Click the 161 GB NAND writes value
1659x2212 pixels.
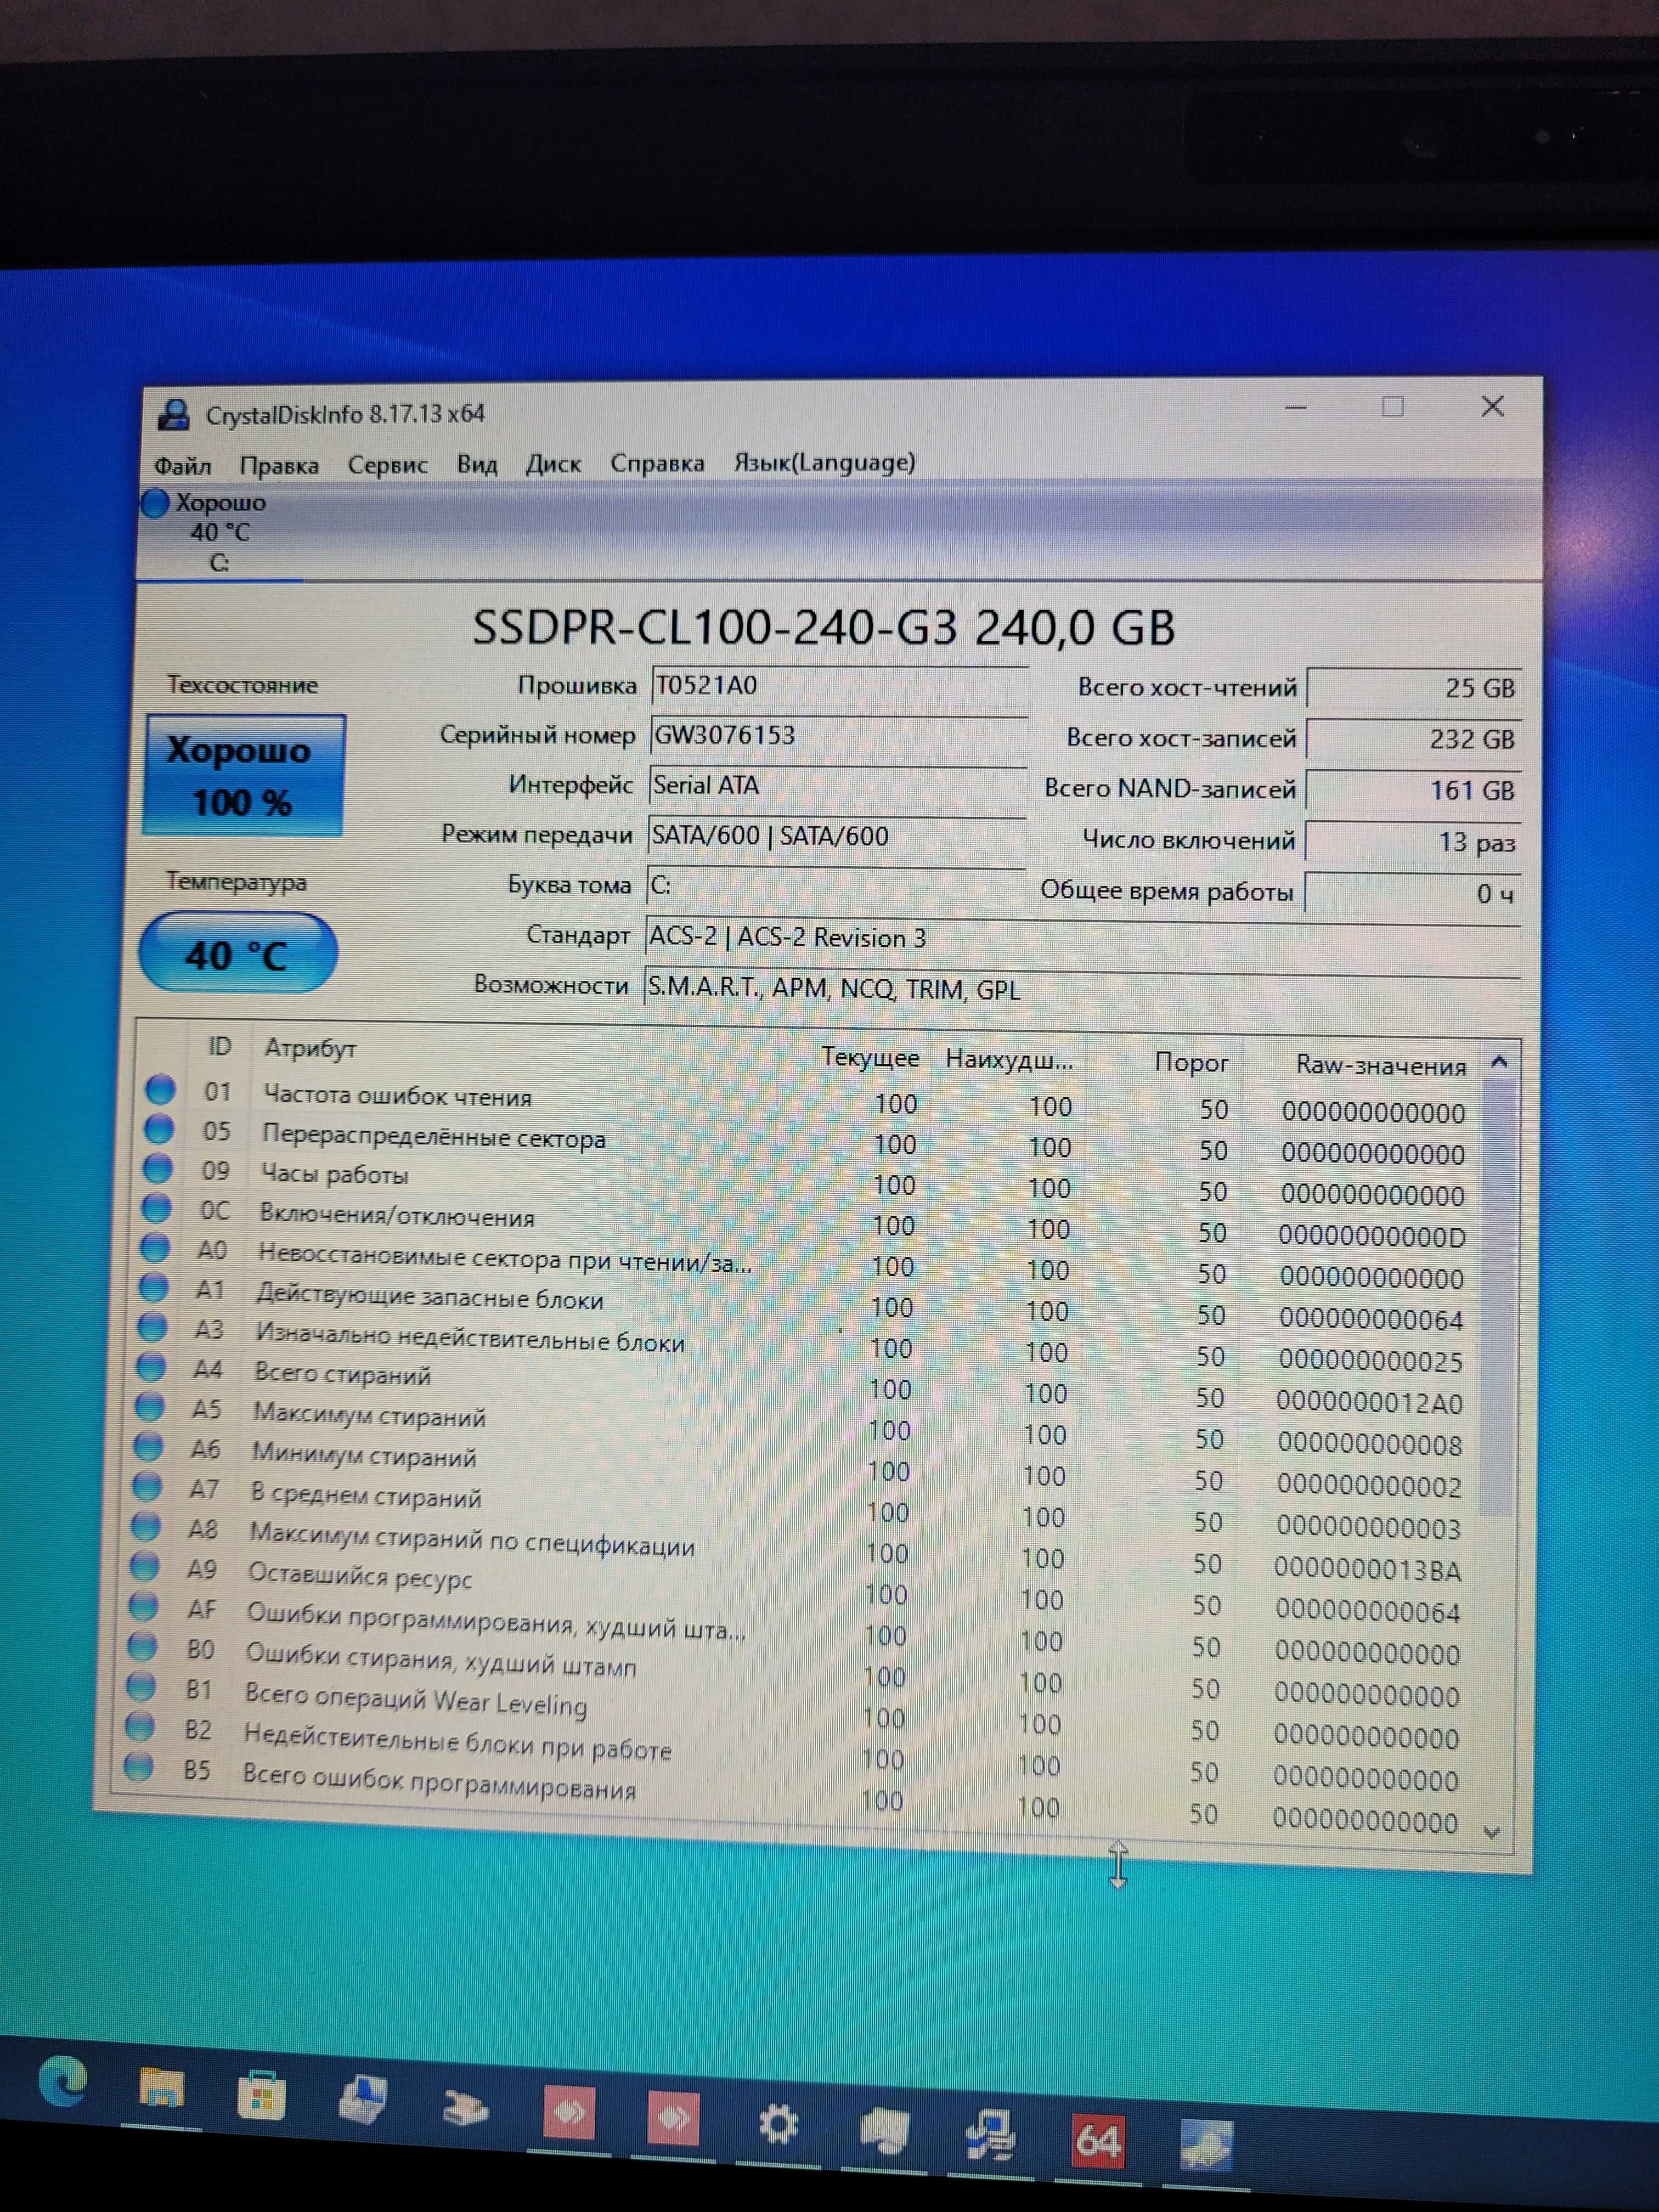[x=1413, y=791]
